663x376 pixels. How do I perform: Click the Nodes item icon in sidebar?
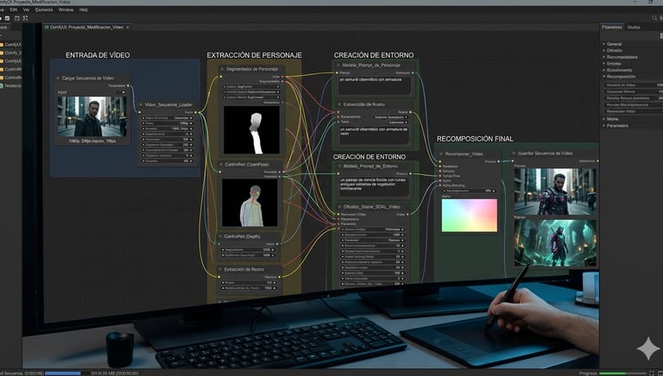2,85
